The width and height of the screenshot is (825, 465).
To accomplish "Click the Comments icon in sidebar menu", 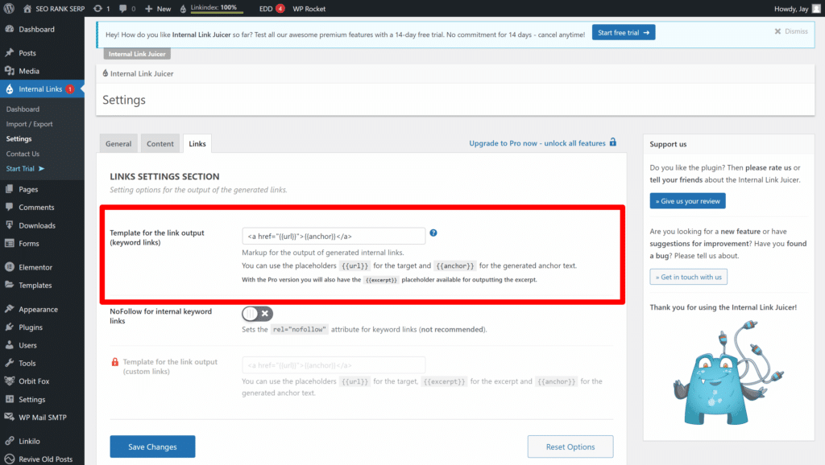I will click(10, 207).
